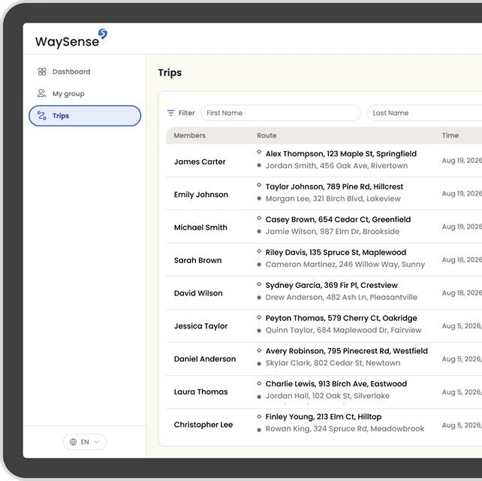Click Sarah Brown's trip time Aug 18
The height and width of the screenshot is (481, 482).
click(462, 260)
